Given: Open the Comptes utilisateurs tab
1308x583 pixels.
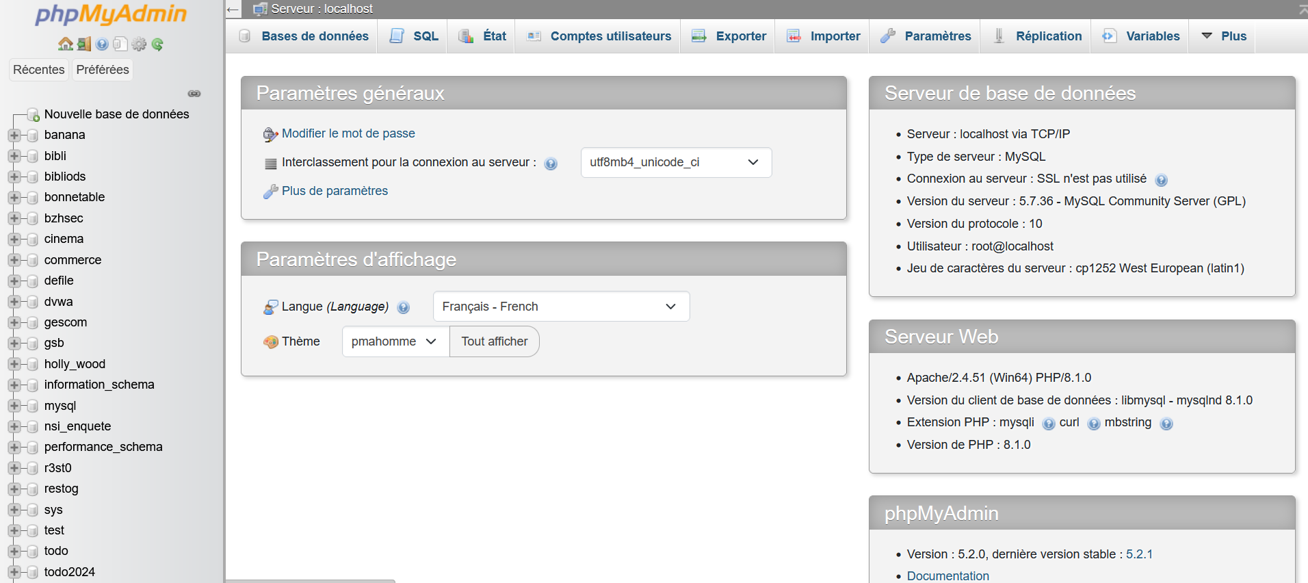Looking at the screenshot, I should pyautogui.click(x=599, y=36).
